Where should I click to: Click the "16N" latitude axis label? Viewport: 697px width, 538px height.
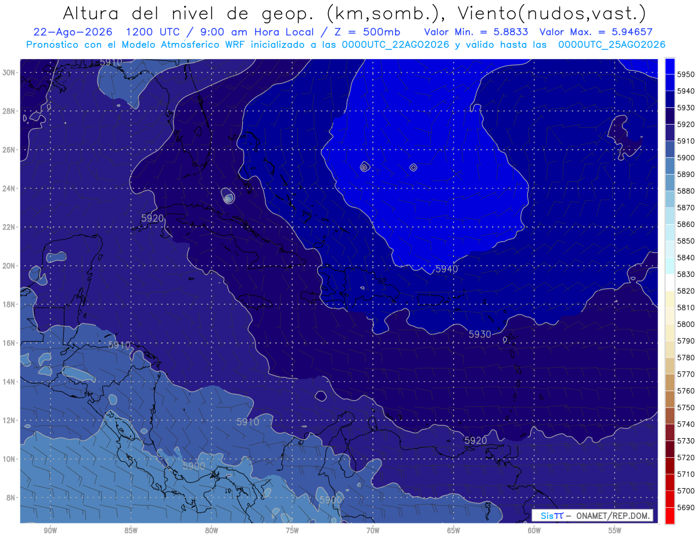pyautogui.click(x=9, y=343)
